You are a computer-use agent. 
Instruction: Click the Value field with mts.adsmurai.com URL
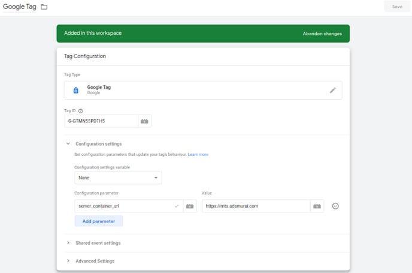(x=256, y=206)
